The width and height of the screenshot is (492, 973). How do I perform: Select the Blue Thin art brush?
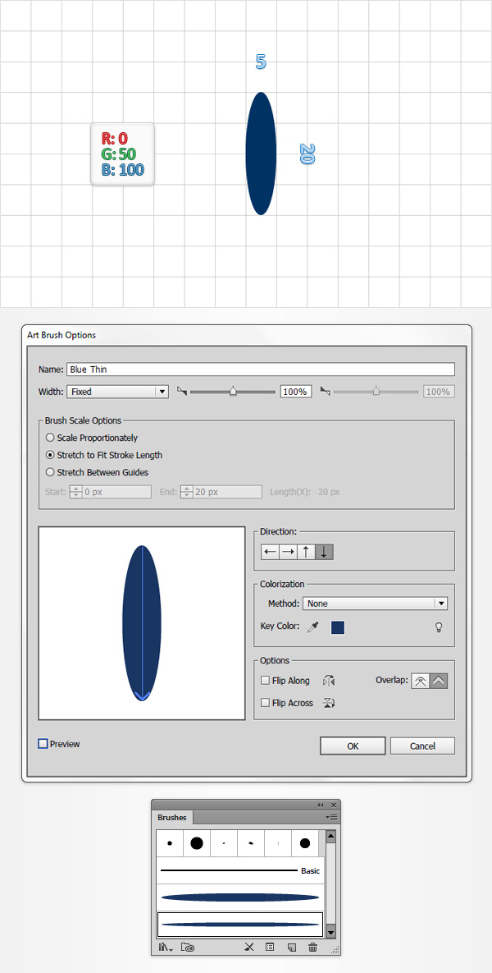(239, 924)
